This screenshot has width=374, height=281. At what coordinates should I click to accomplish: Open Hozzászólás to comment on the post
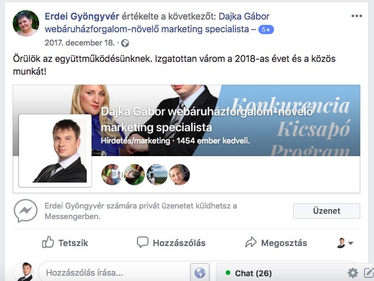(x=171, y=243)
